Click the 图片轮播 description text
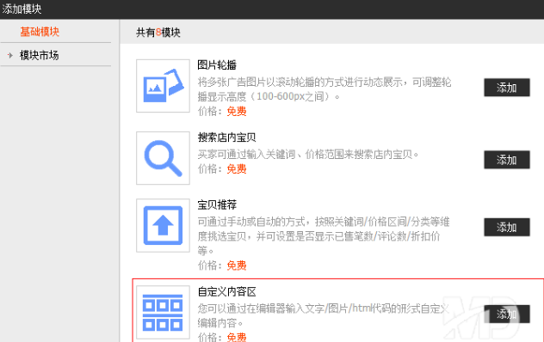The height and width of the screenshot is (342, 544). [325, 89]
